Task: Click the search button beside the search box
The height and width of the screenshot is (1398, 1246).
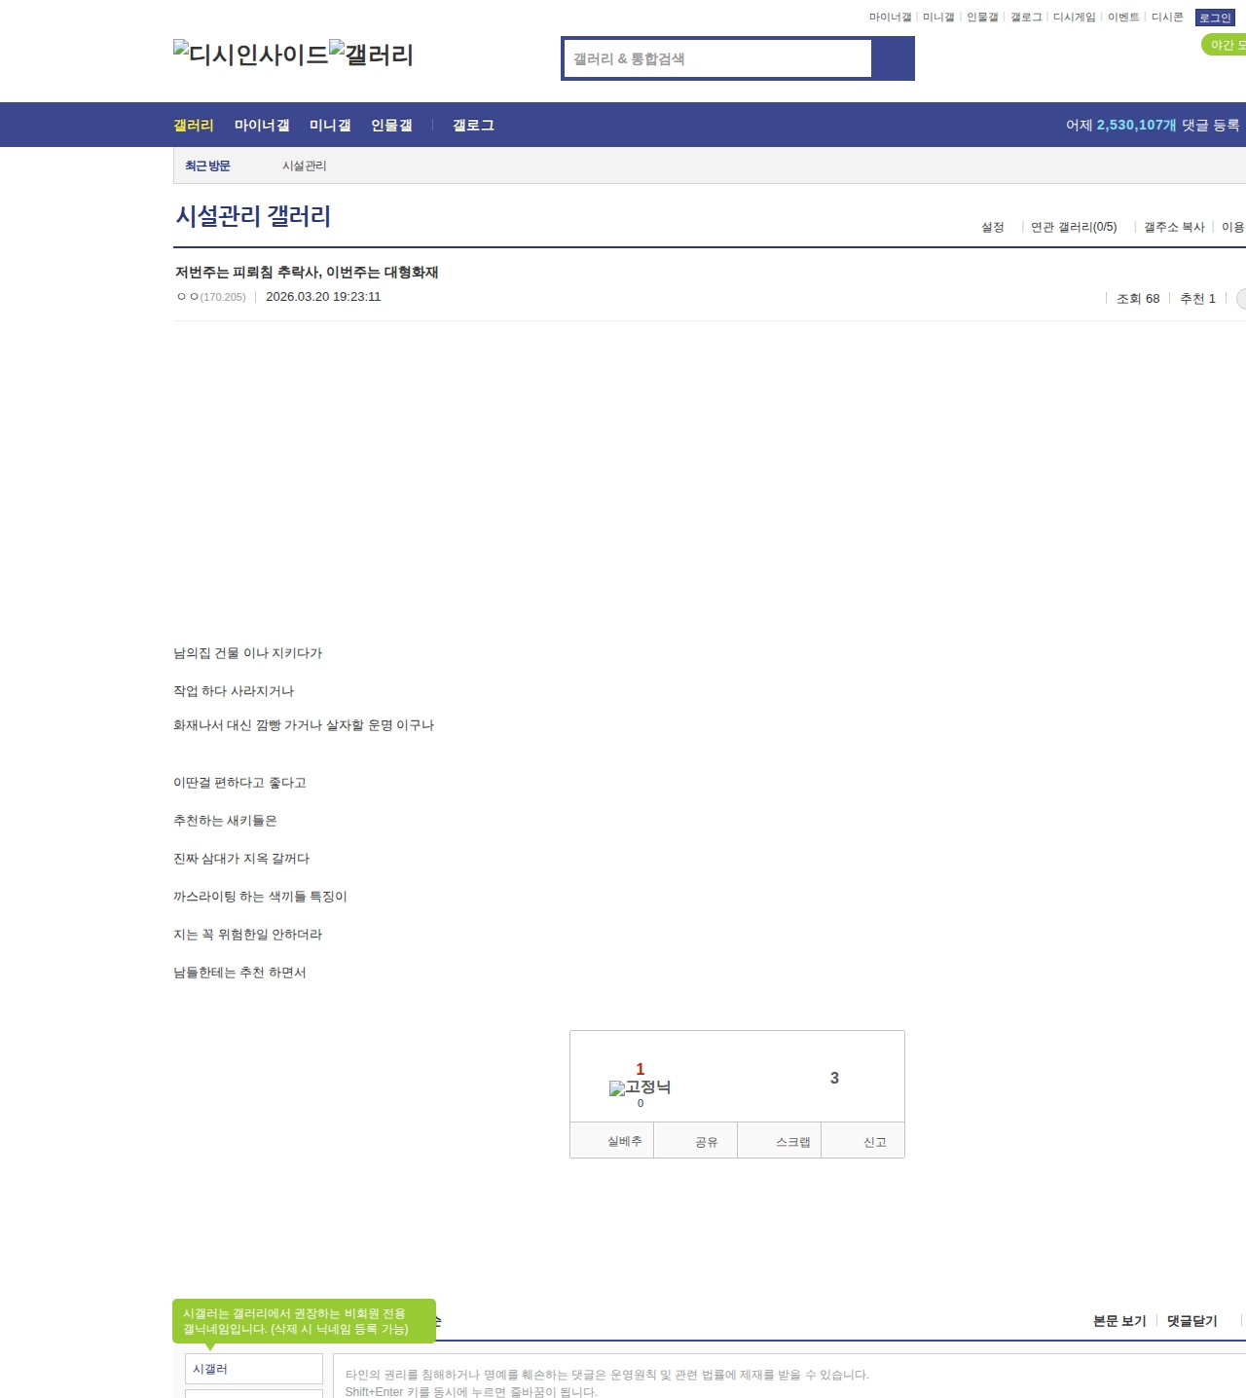Action: pyautogui.click(x=893, y=58)
